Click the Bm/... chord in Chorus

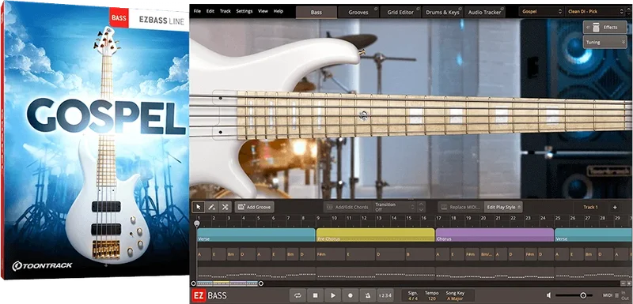(487, 254)
